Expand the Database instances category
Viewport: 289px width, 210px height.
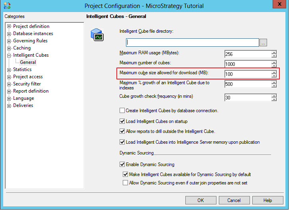click(x=9, y=34)
